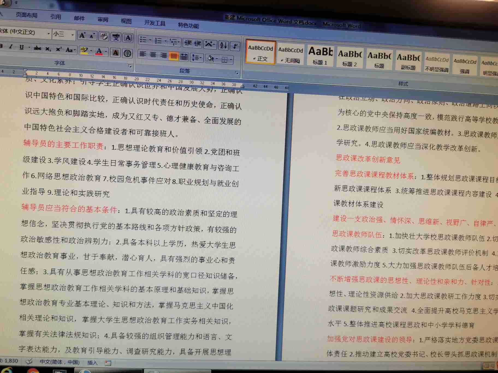Click the Clear Formatting eraser icon

click(104, 36)
